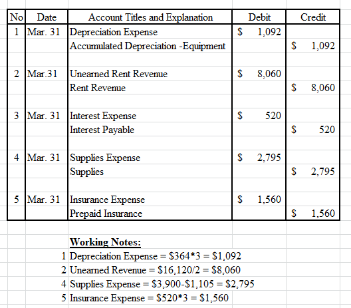Select entry number 2 cell
The image size is (351, 308).
pyautogui.click(x=17, y=74)
